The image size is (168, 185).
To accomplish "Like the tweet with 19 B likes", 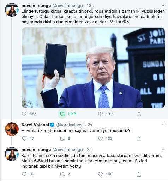I will click(100, 114).
